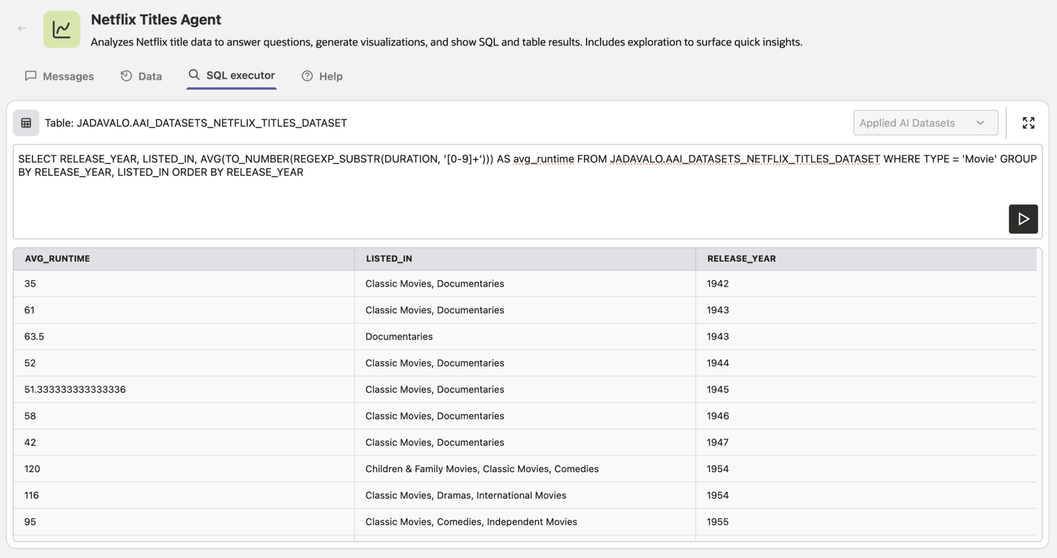Select the release year 1946 cell
This screenshot has width=1057, height=558.
[866, 416]
